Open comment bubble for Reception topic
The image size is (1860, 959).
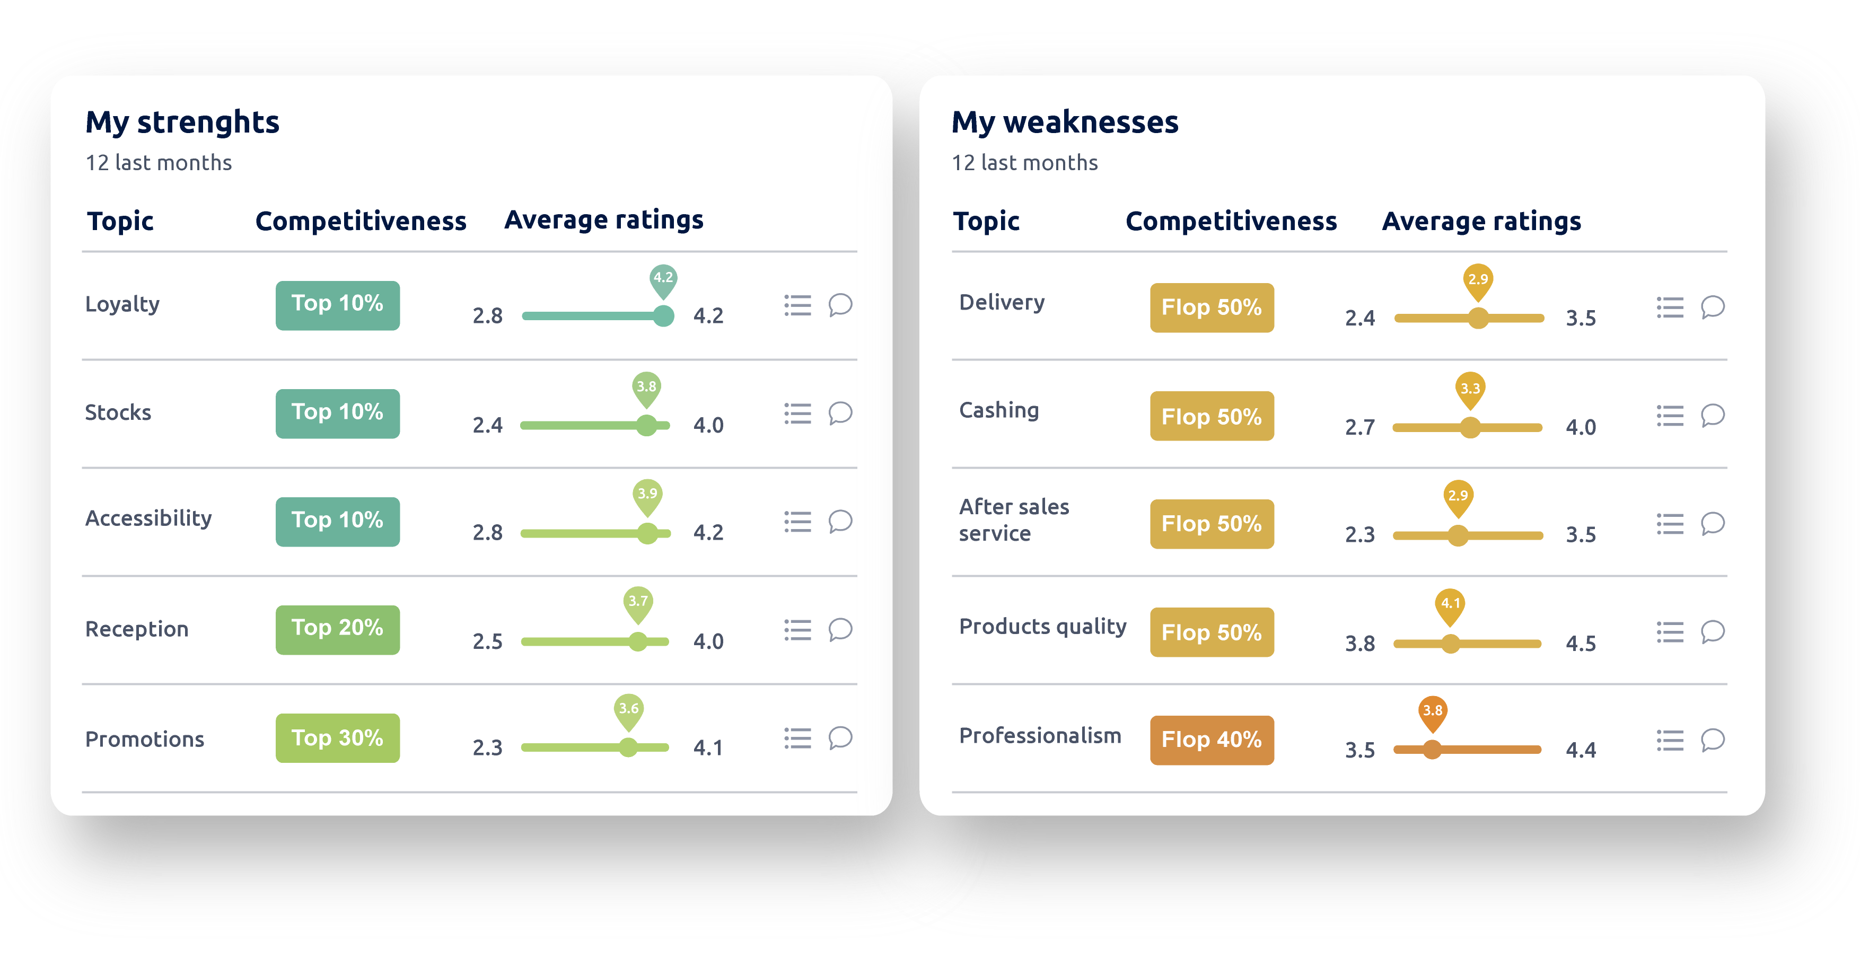pyautogui.click(x=840, y=630)
